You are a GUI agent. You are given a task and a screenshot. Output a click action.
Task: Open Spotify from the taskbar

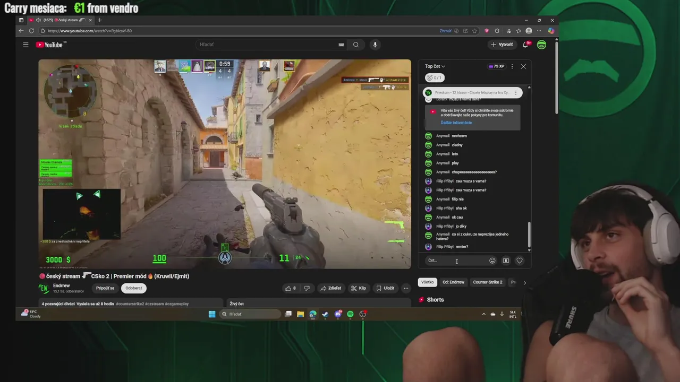point(350,314)
